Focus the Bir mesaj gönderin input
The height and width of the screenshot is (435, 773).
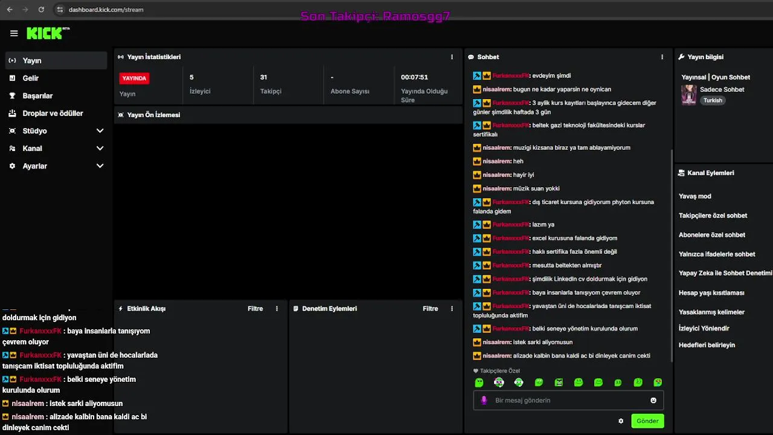(568, 400)
